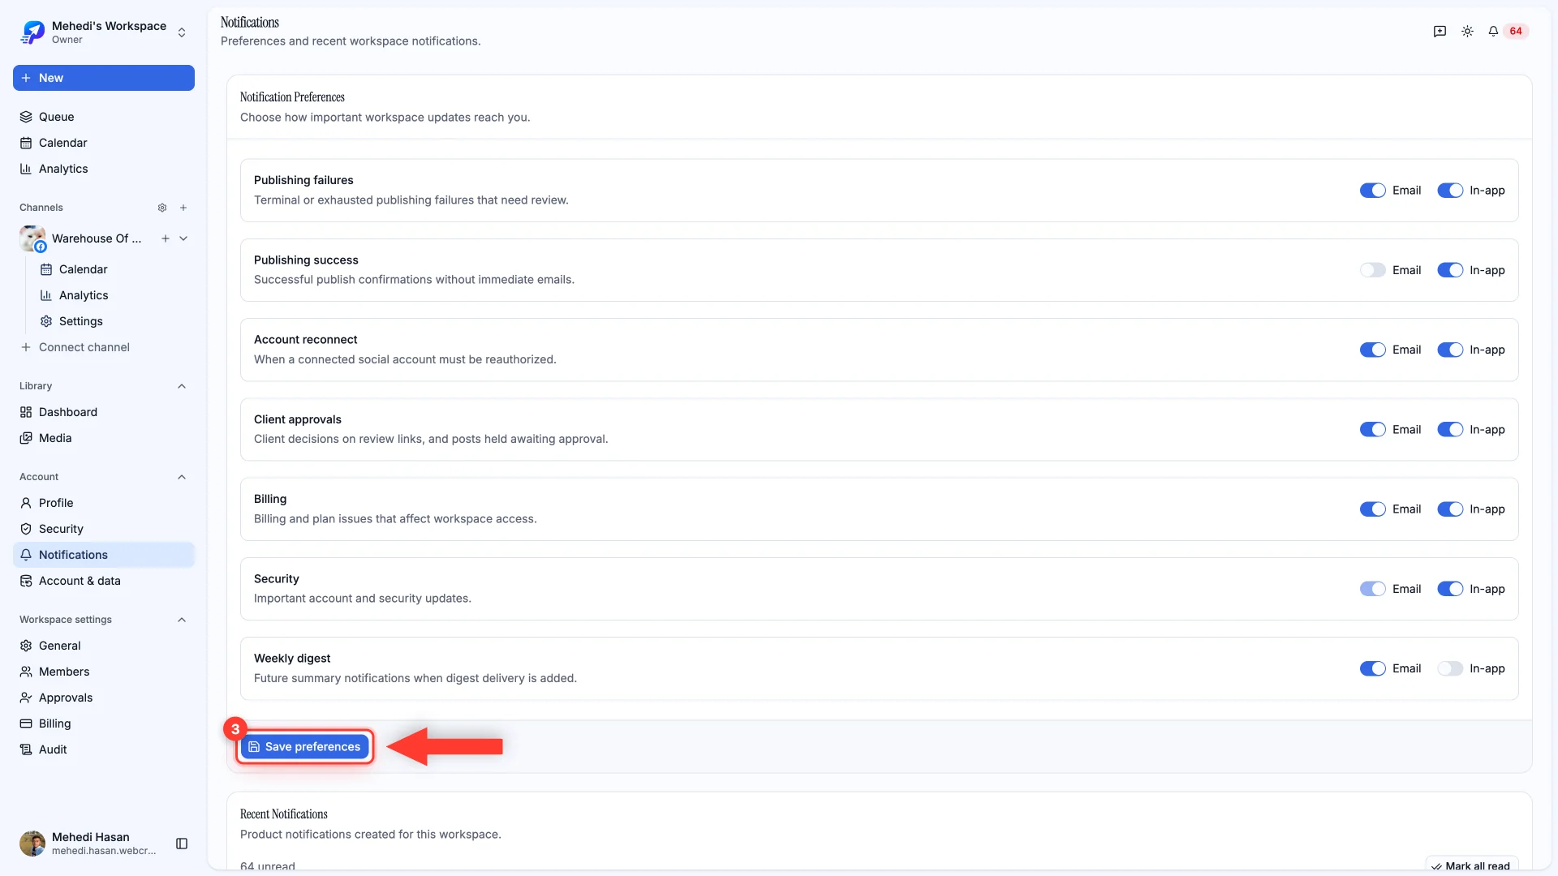Open channel Analytics under Warehouse Of
1558x876 pixels.
(x=114, y=295)
